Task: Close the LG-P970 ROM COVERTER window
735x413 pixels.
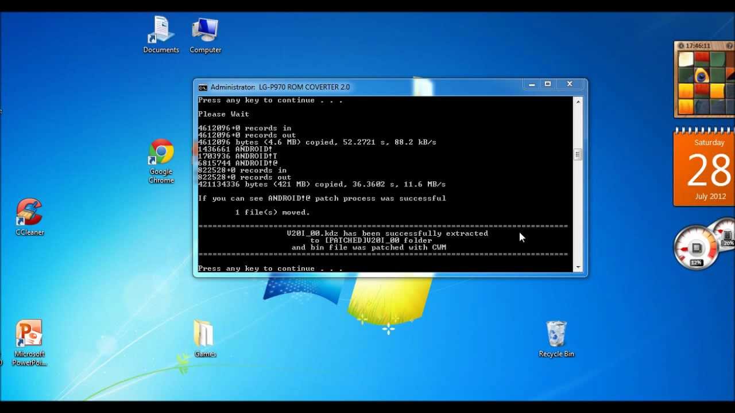Action: (x=570, y=84)
